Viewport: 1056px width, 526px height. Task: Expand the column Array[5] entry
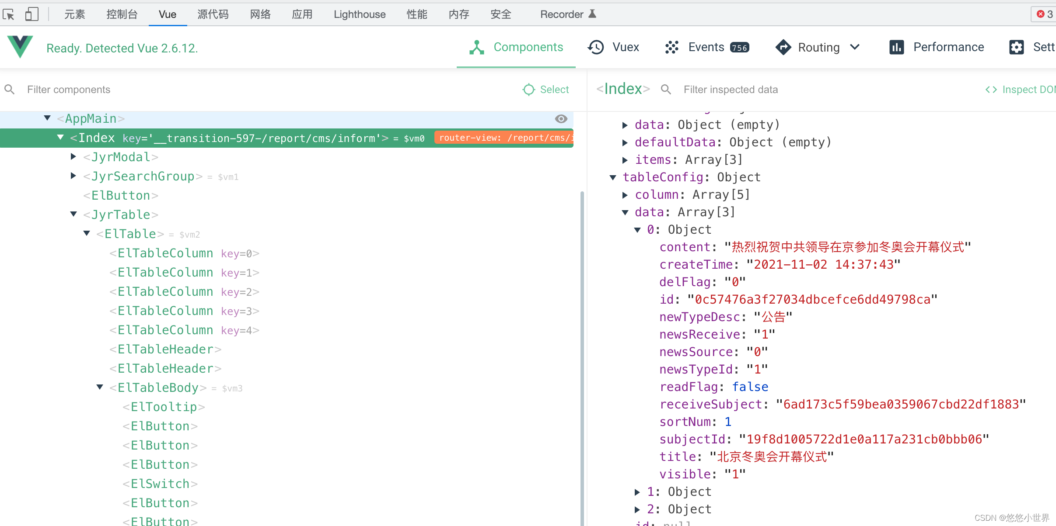625,195
